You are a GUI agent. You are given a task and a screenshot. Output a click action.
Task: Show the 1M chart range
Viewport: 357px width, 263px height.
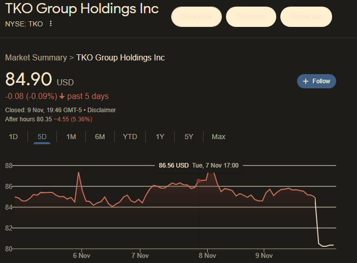pos(71,137)
